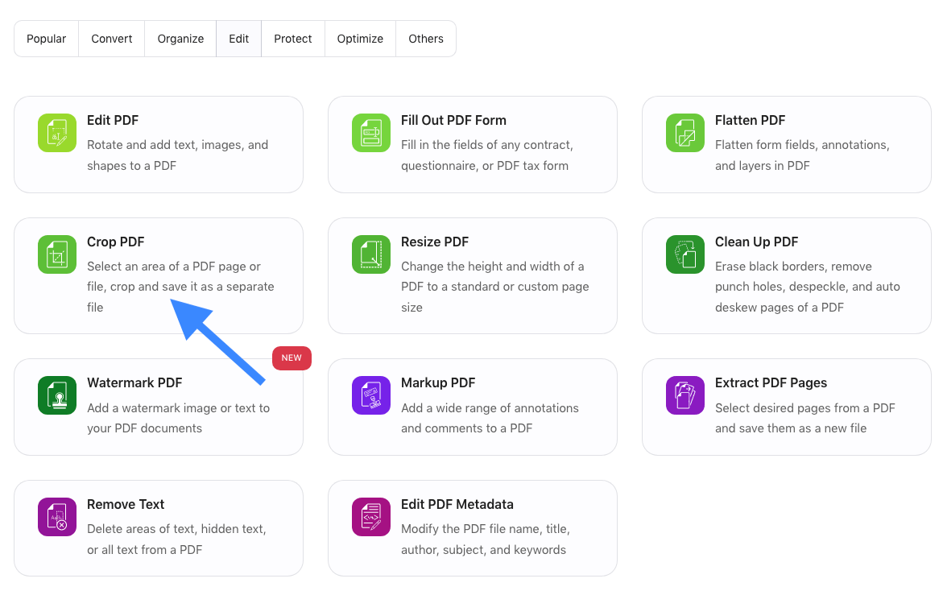Screen dimensions: 943x591
Task: Click the Extract PDF Pages icon
Action: (685, 395)
